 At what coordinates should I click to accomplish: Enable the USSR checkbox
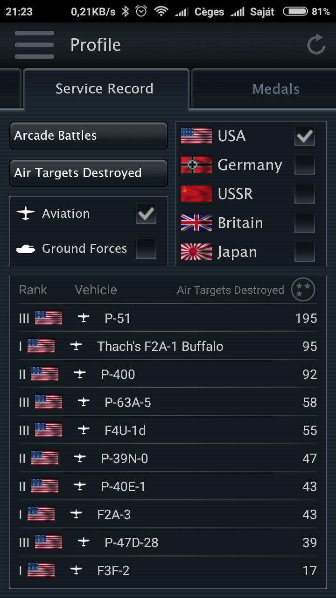(x=305, y=194)
